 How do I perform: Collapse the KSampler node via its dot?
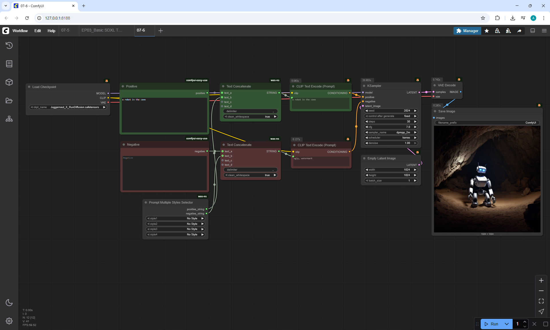click(x=364, y=86)
